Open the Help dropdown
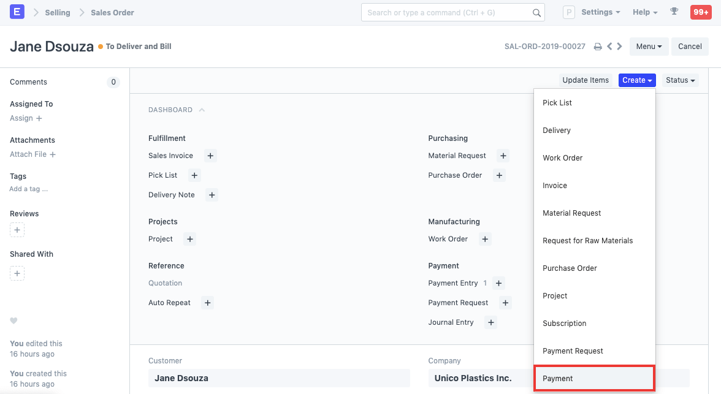The height and width of the screenshot is (394, 721). (x=645, y=12)
